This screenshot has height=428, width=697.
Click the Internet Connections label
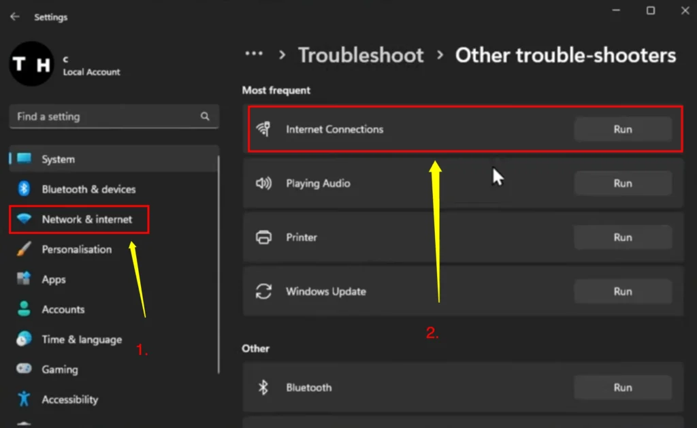point(334,129)
